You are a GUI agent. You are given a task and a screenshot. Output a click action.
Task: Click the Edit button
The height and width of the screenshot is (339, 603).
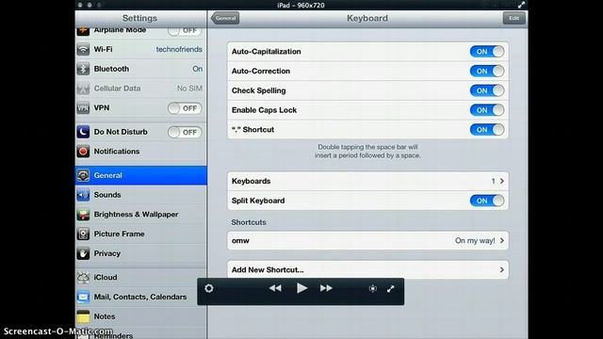click(x=513, y=18)
